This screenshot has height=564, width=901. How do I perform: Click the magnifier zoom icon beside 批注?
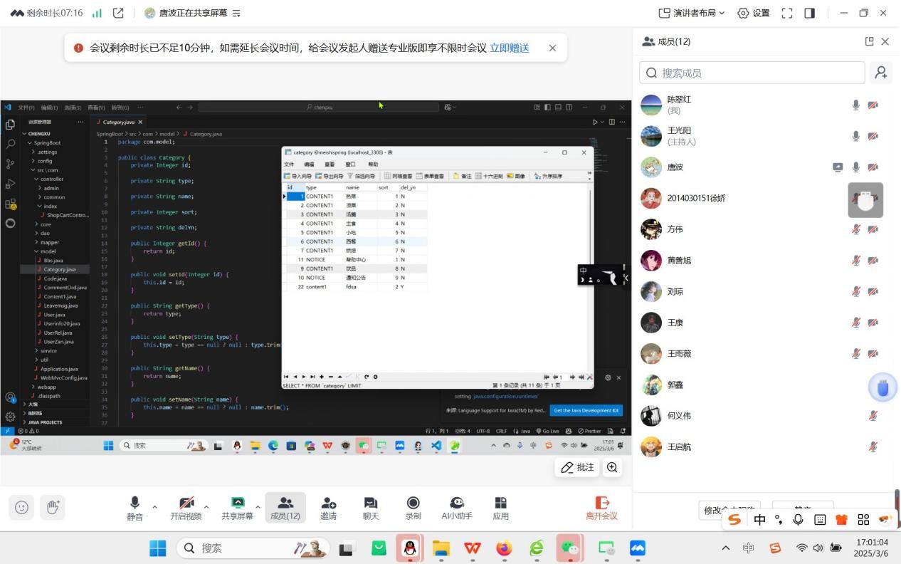coord(612,467)
